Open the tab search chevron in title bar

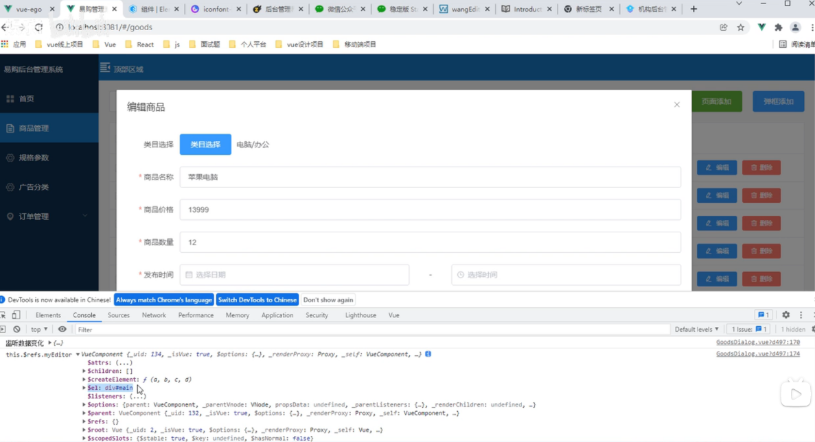739,3
